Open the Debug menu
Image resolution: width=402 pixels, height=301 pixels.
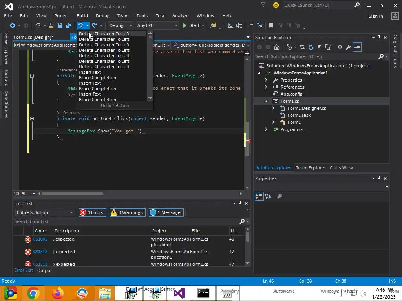pos(102,16)
